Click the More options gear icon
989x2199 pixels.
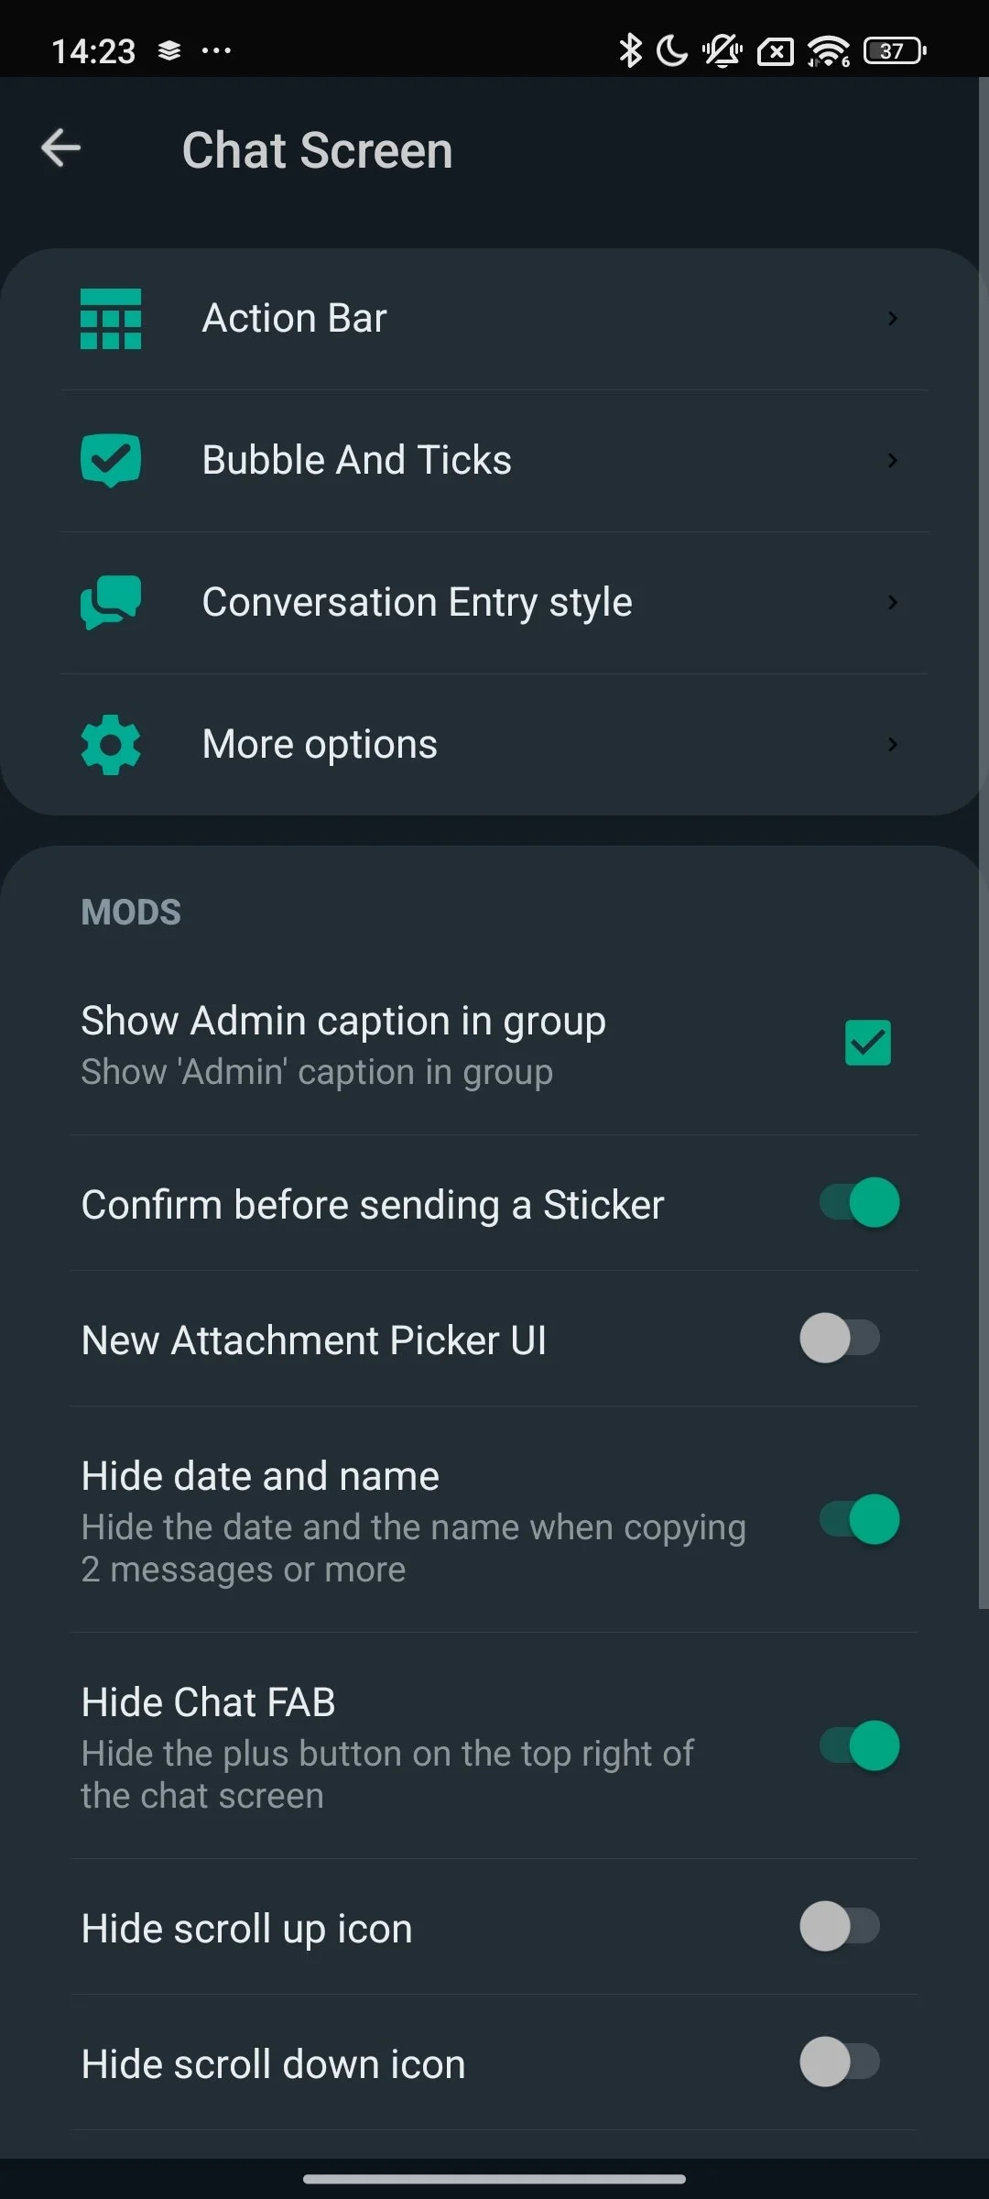111,744
